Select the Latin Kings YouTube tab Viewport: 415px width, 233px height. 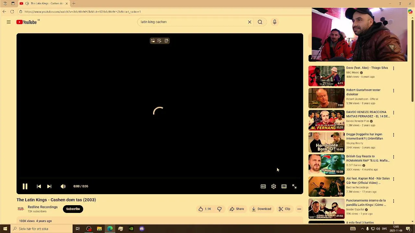click(x=44, y=4)
